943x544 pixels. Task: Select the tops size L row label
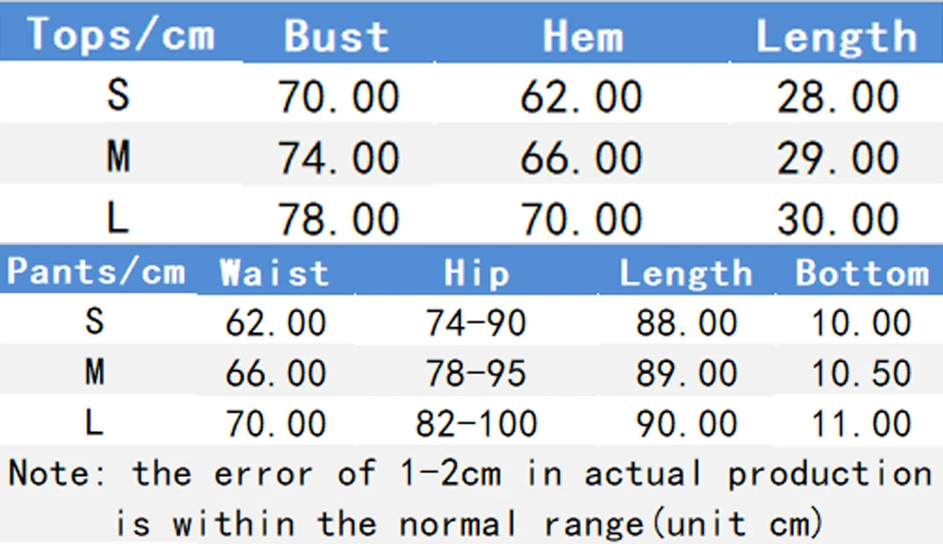click(118, 219)
